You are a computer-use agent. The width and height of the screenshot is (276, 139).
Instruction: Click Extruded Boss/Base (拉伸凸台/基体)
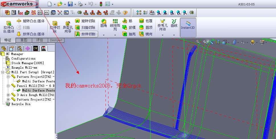(9, 27)
